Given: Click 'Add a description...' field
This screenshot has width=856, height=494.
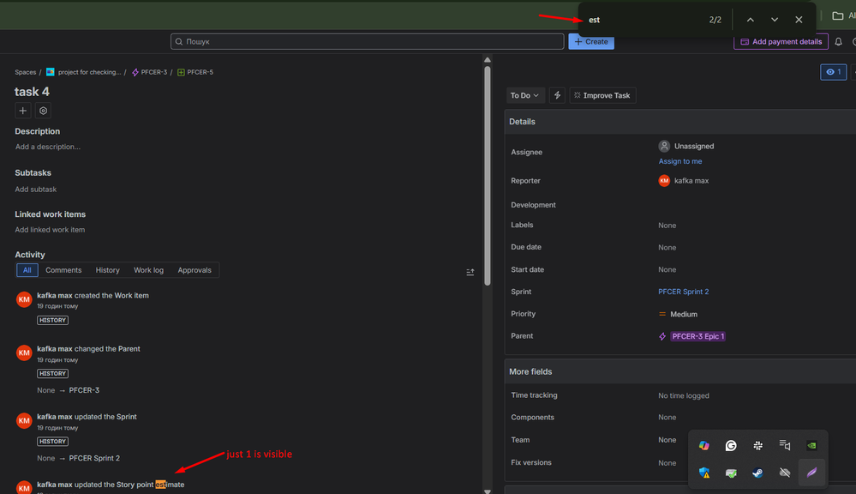Looking at the screenshot, I should coord(48,147).
